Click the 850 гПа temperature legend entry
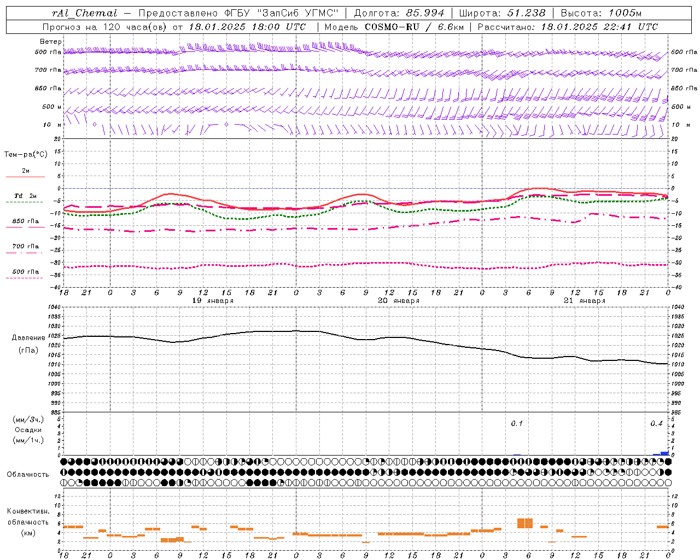This screenshot has height=560, width=700. pyautogui.click(x=25, y=221)
